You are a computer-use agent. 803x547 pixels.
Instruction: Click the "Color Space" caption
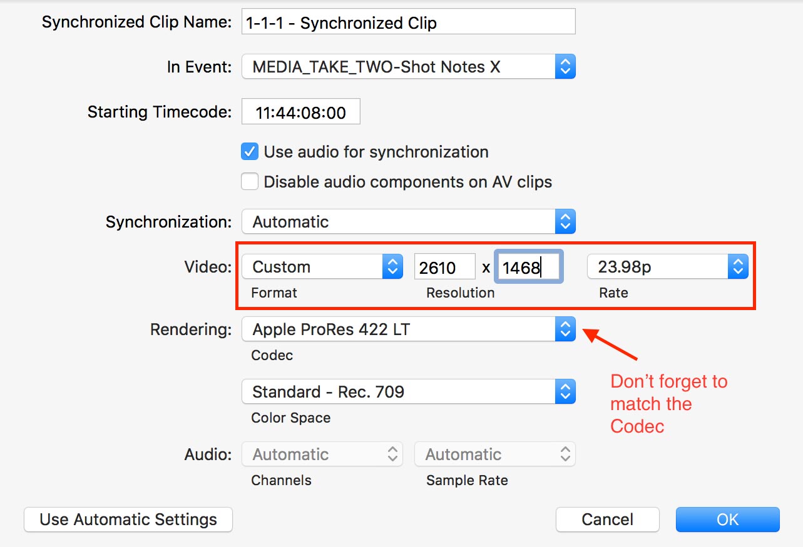[290, 418]
